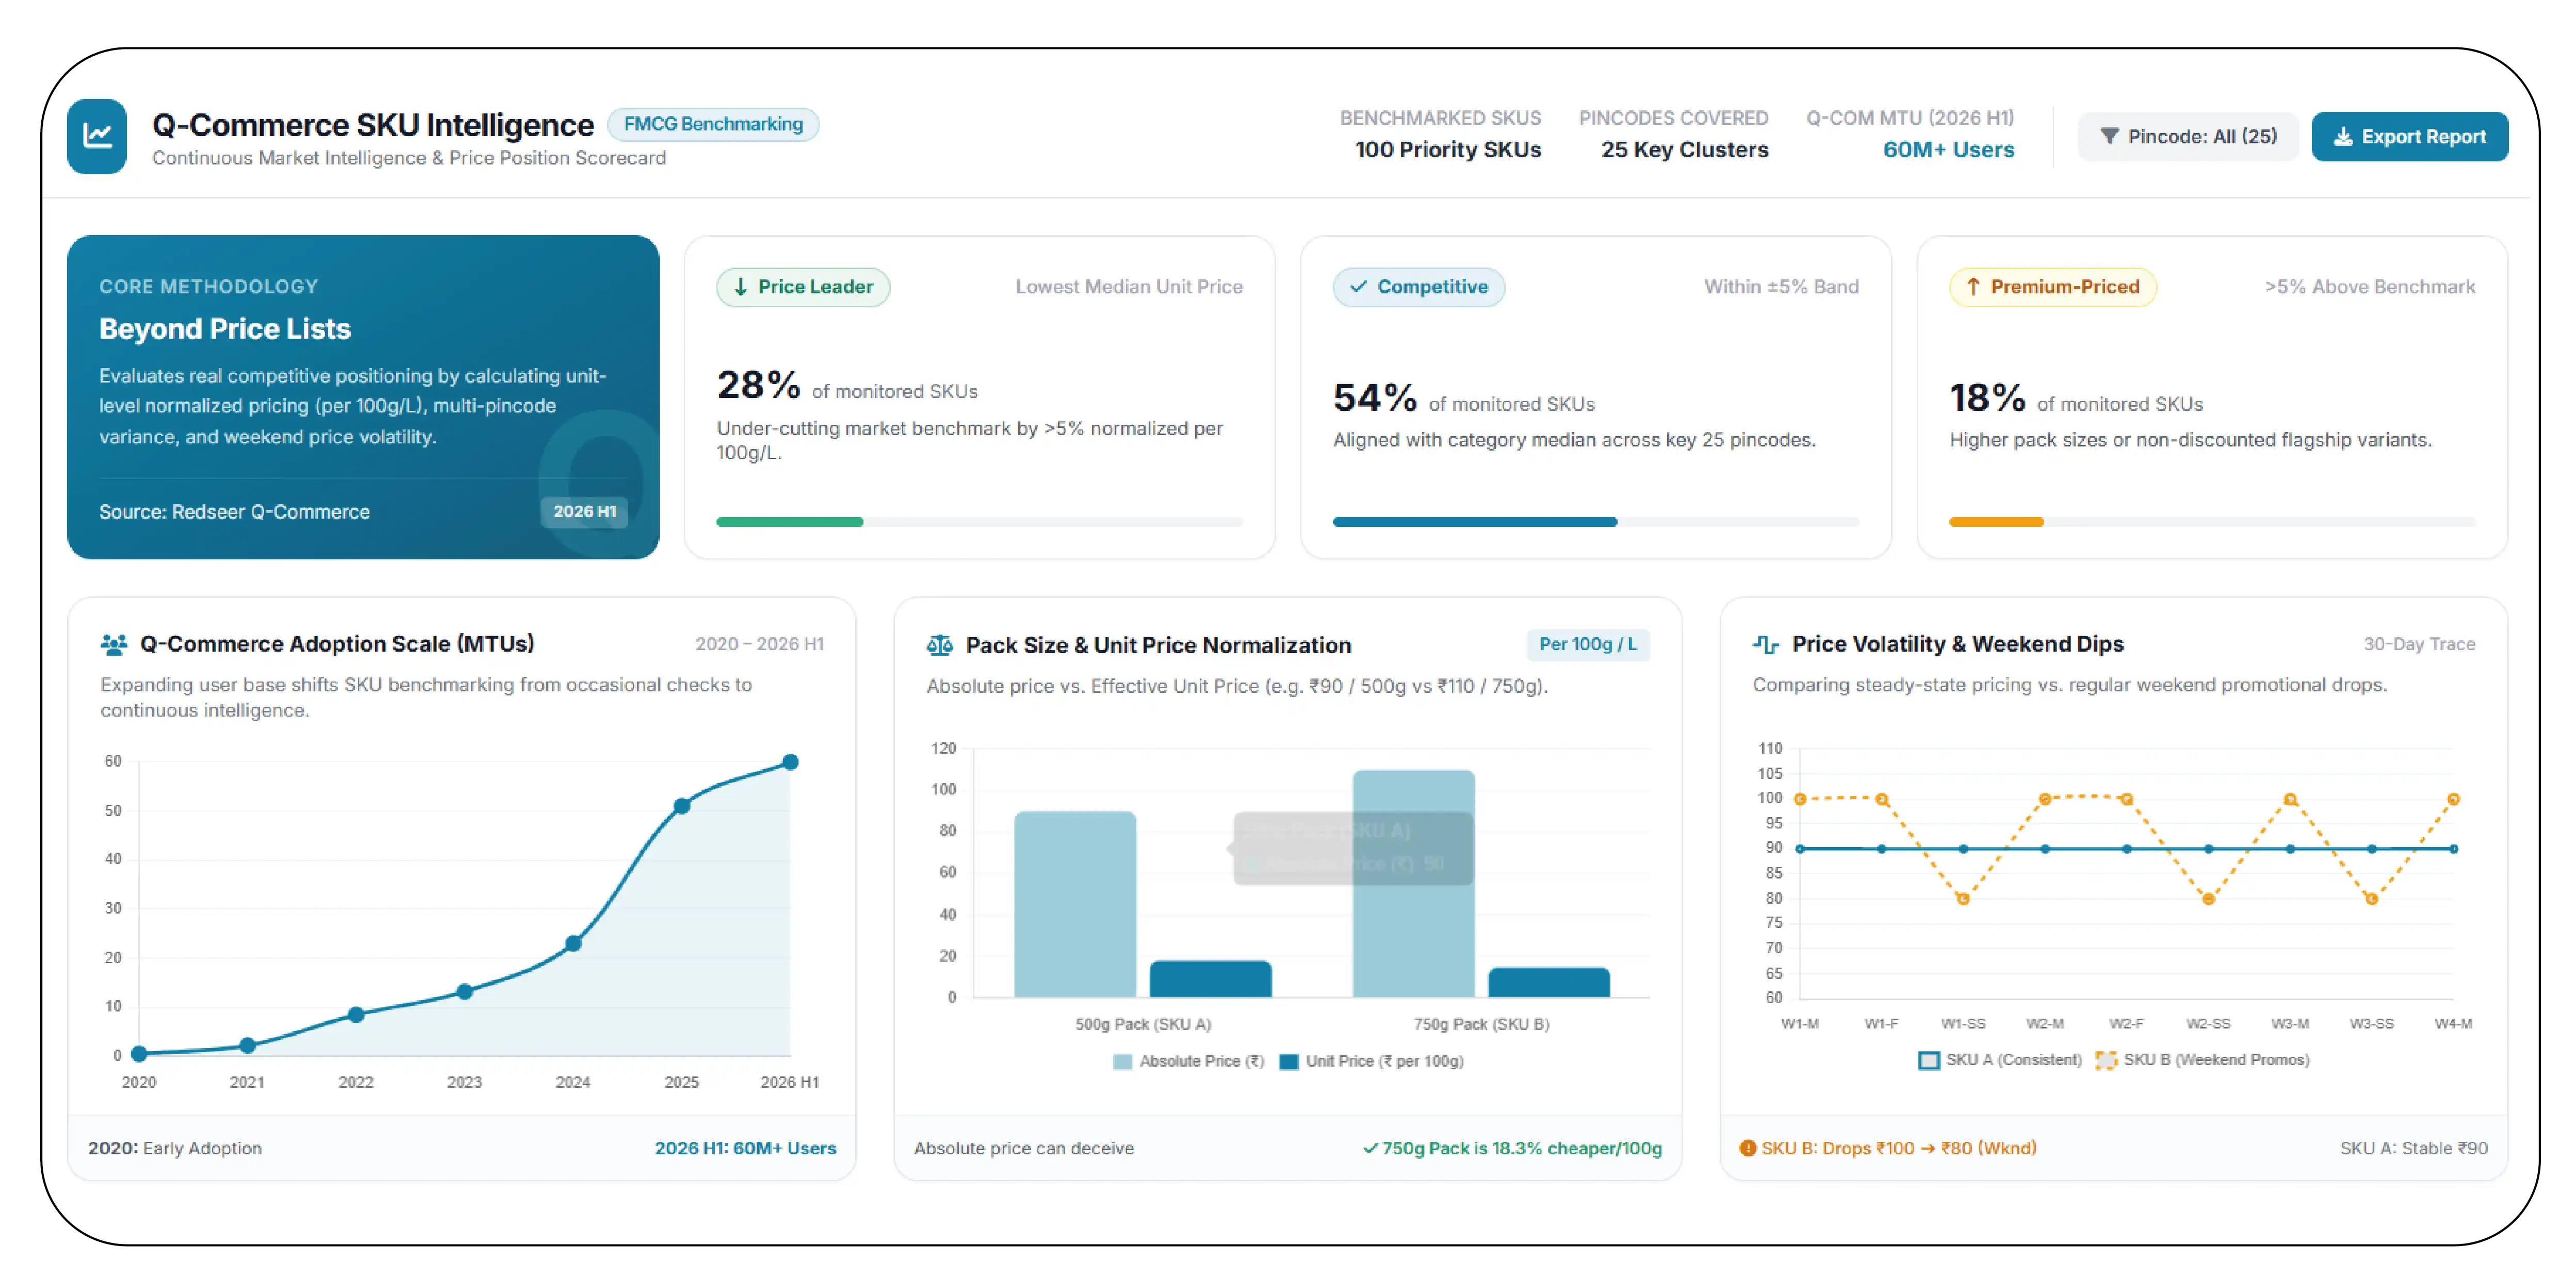Viewport: 2576px width, 1278px height.
Task: Click the up arrow in Premium-Priced badge
Action: pyautogui.click(x=1973, y=287)
